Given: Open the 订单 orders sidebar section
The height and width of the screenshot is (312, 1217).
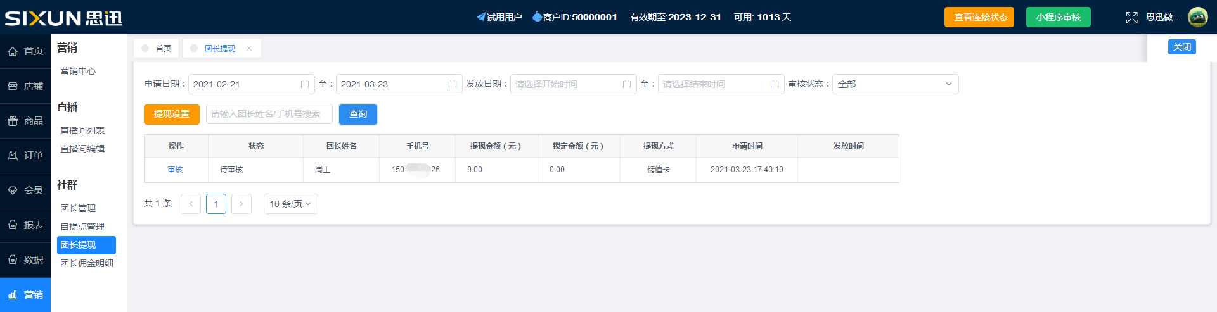Looking at the screenshot, I should [25, 156].
